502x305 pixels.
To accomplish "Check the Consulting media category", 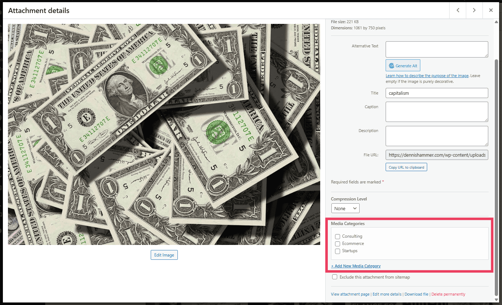I will click(x=337, y=236).
